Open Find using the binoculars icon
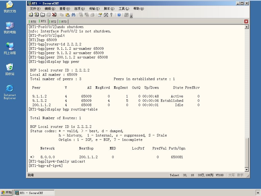The height and width of the screenshot is (196, 261). coord(73,15)
